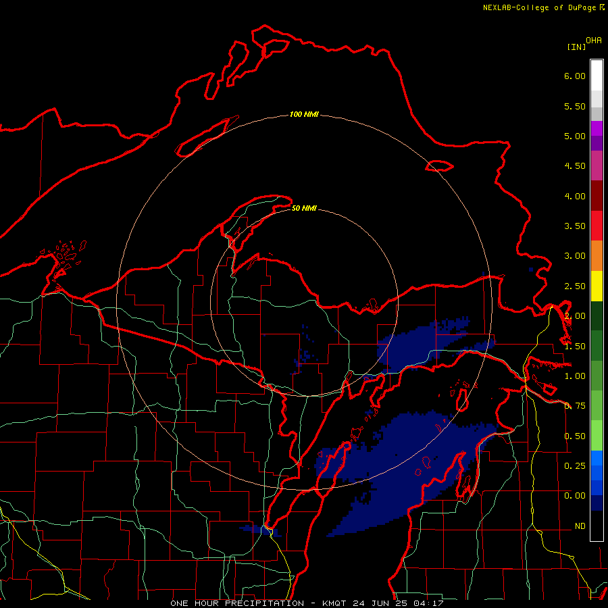This screenshot has width=608, height=608.
Task: Select the 4.00 legend value
Action: coord(575,196)
